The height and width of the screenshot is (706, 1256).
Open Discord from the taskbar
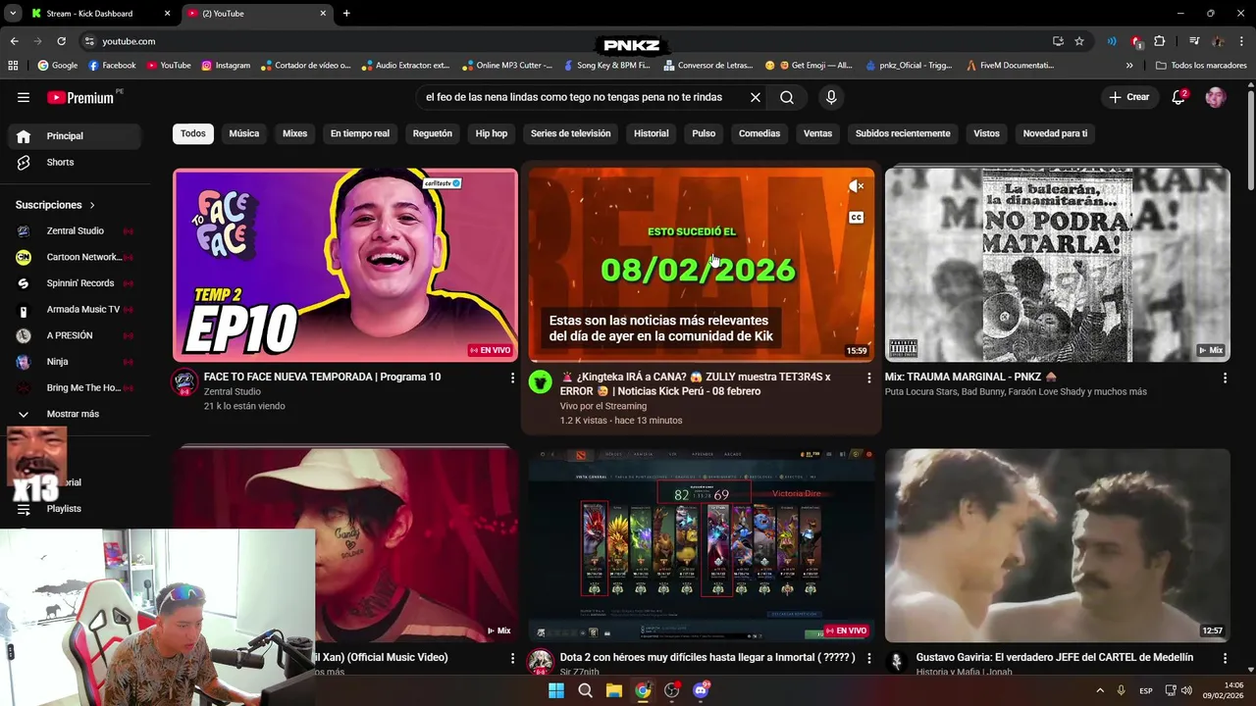[x=701, y=690]
